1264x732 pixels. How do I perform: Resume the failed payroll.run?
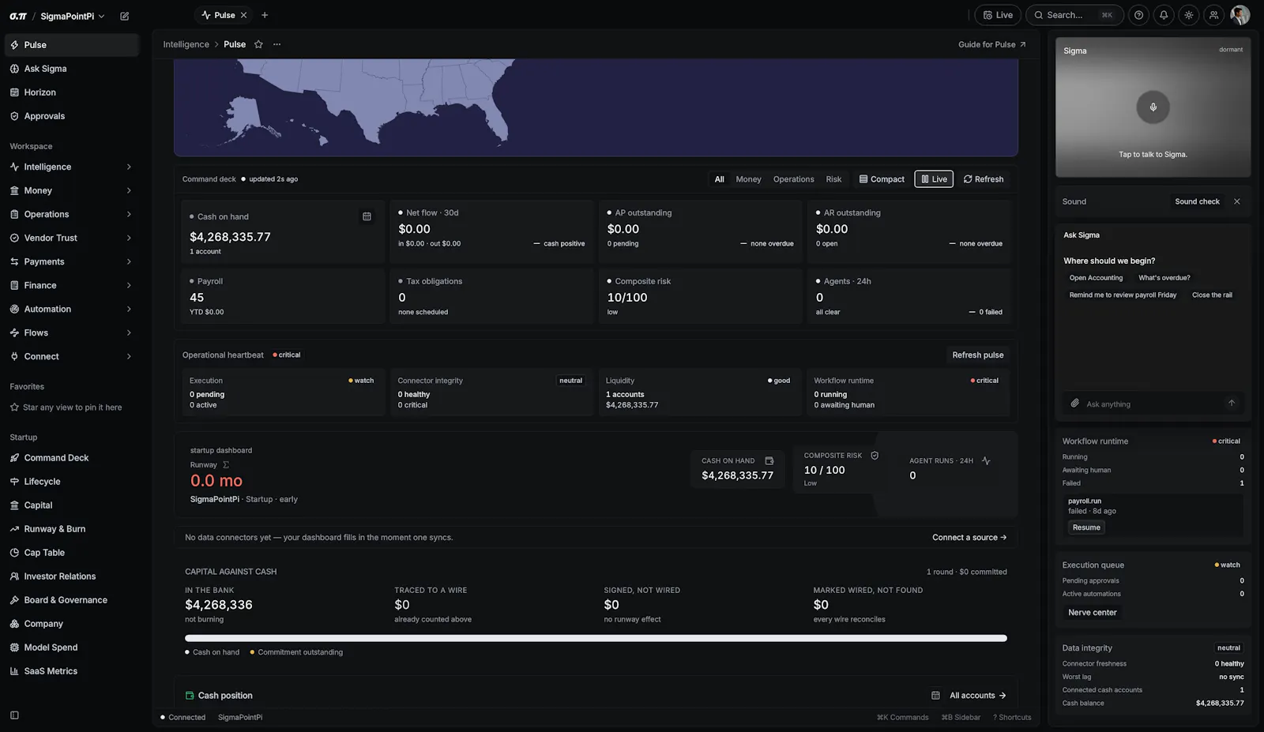point(1086,527)
